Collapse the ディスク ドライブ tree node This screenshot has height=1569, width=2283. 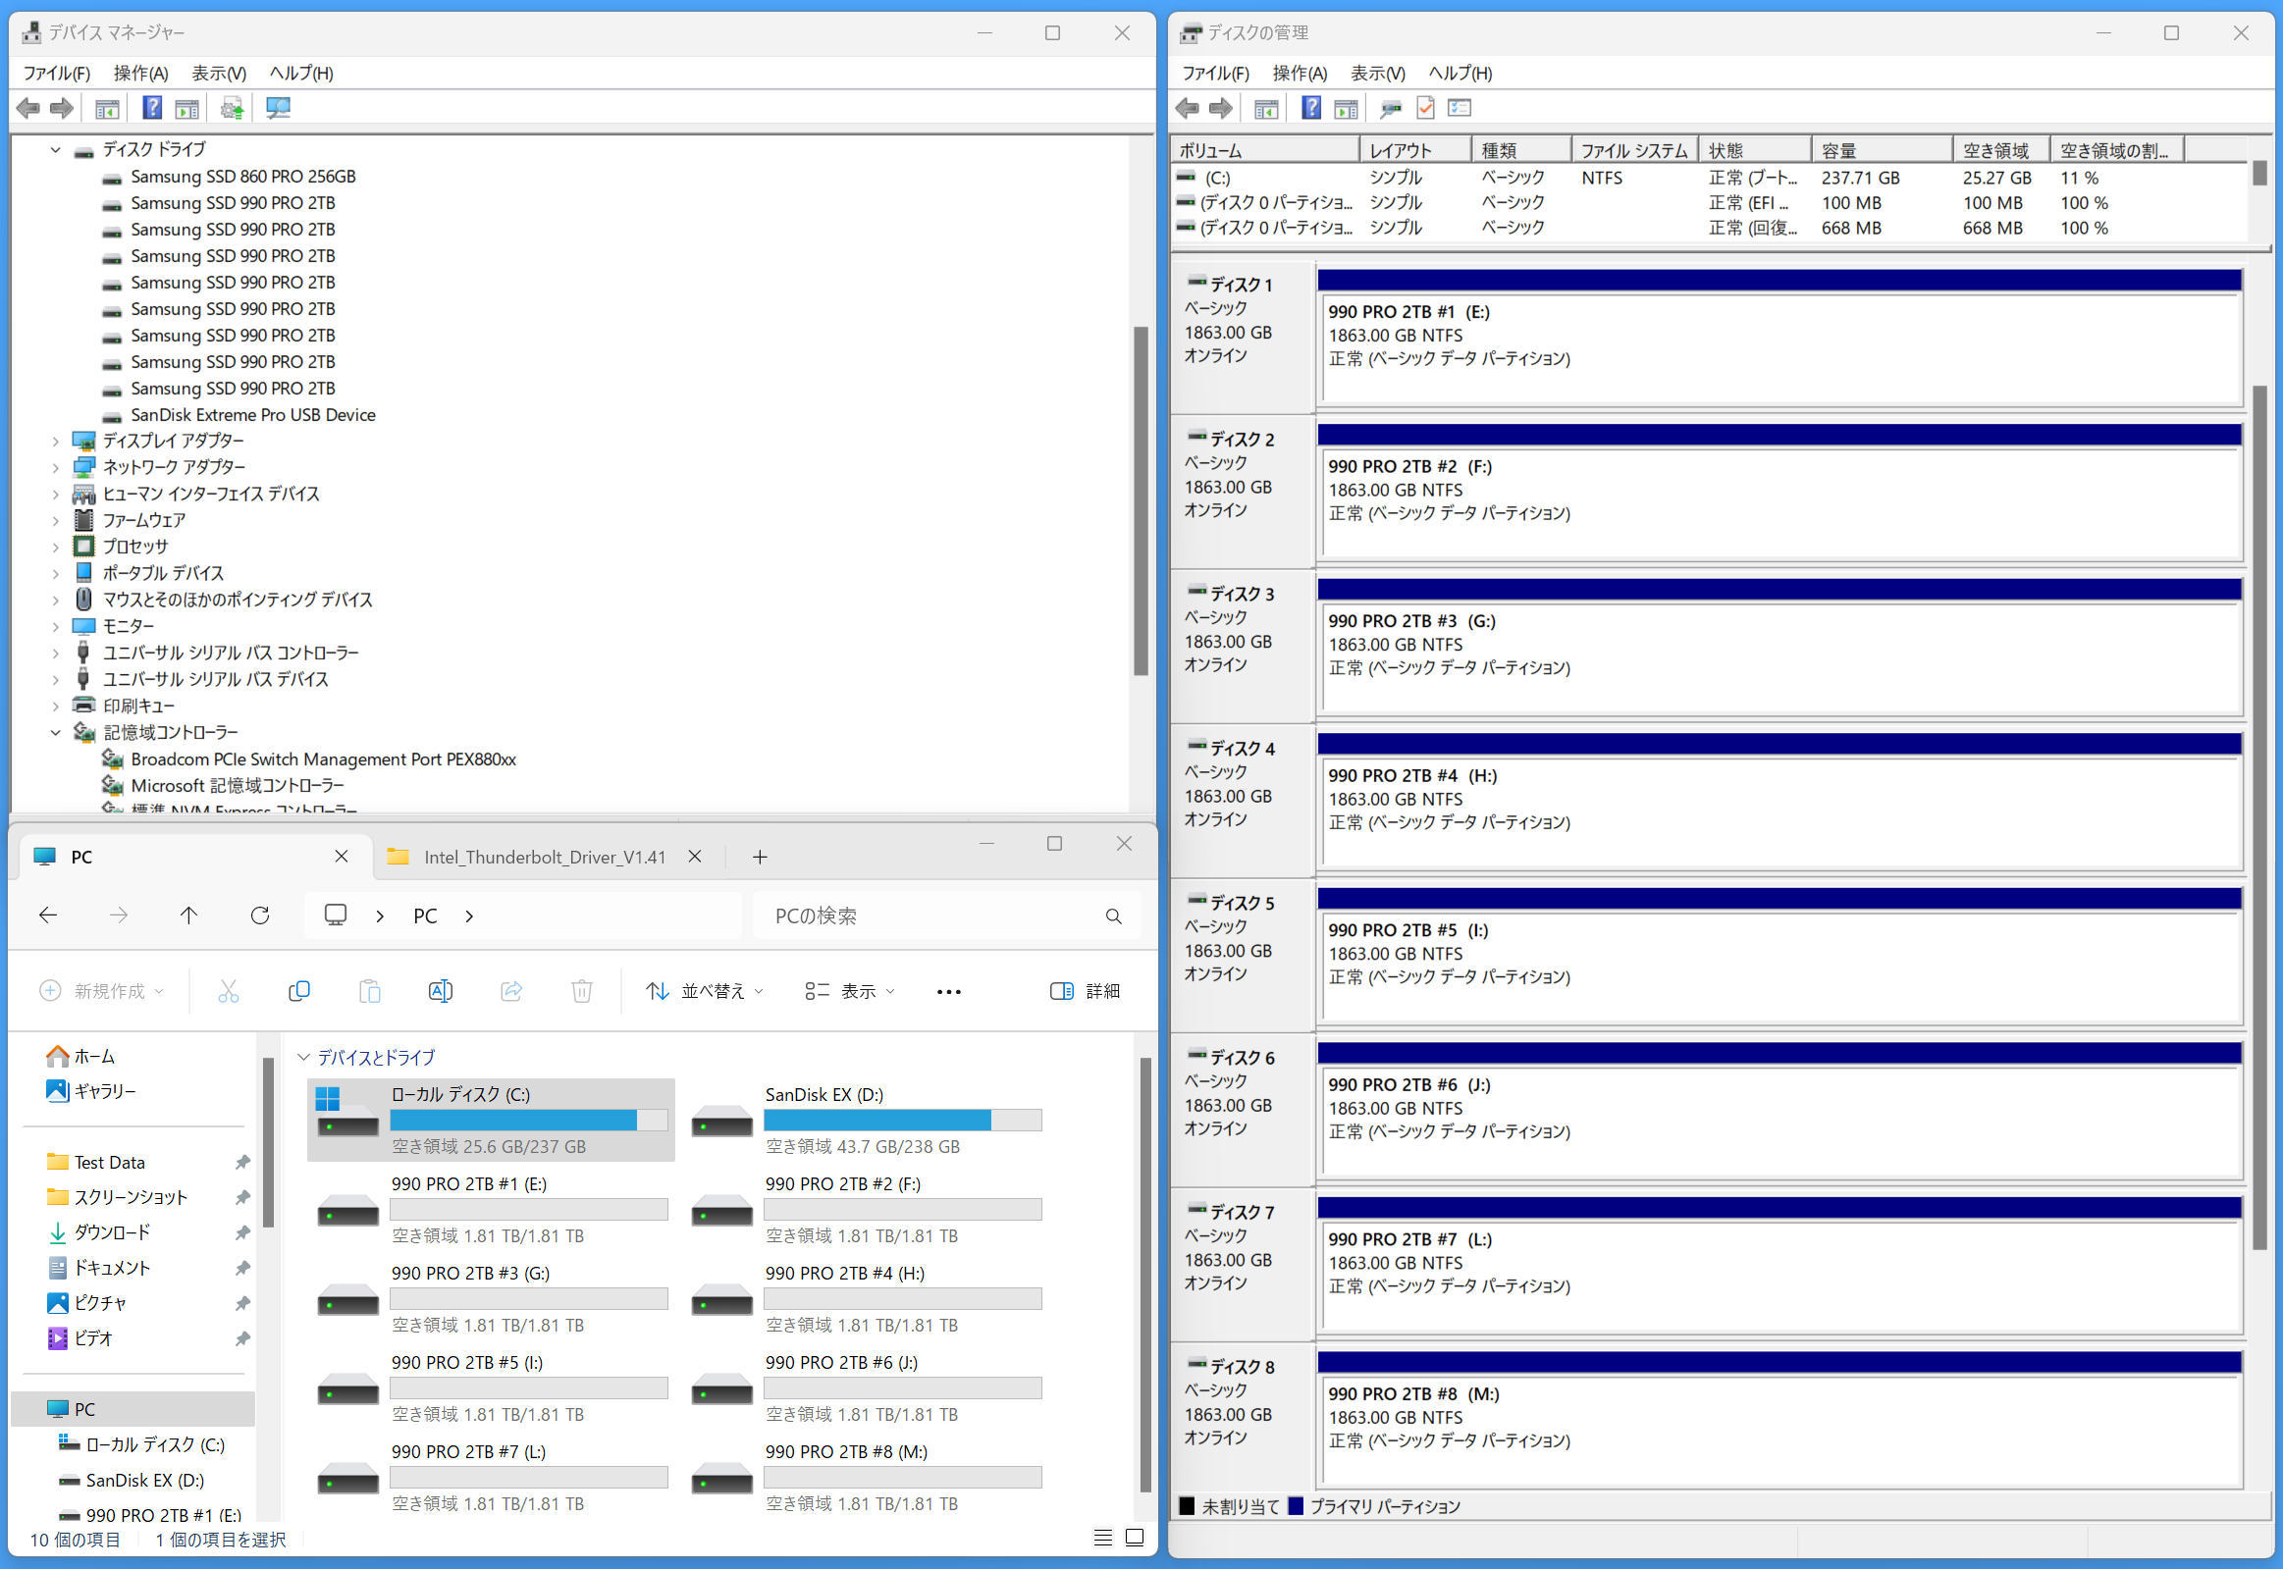pyautogui.click(x=55, y=149)
